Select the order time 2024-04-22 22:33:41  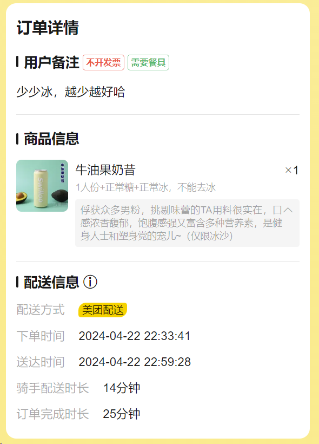[134, 336]
